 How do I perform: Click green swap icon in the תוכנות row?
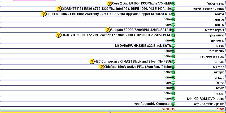[x=173, y=93]
